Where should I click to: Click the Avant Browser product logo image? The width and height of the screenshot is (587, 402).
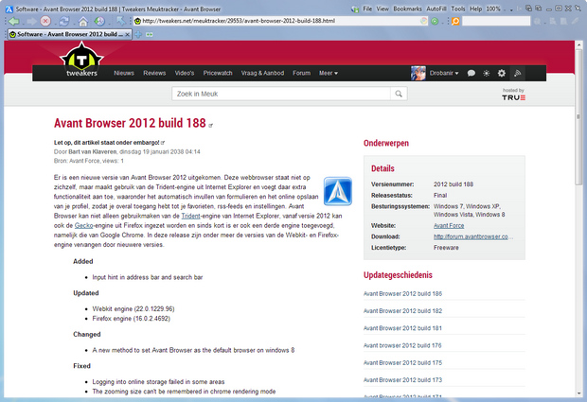[x=338, y=191]
